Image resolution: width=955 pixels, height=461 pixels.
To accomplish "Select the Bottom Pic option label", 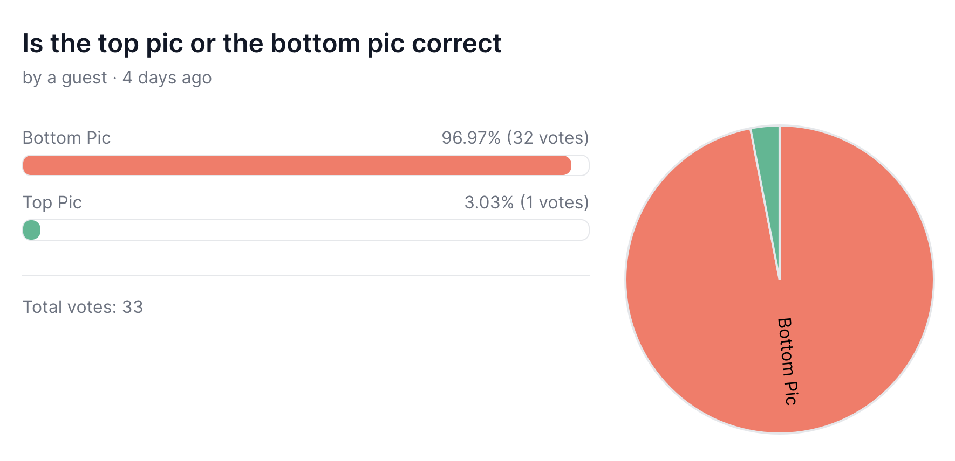I will click(66, 138).
